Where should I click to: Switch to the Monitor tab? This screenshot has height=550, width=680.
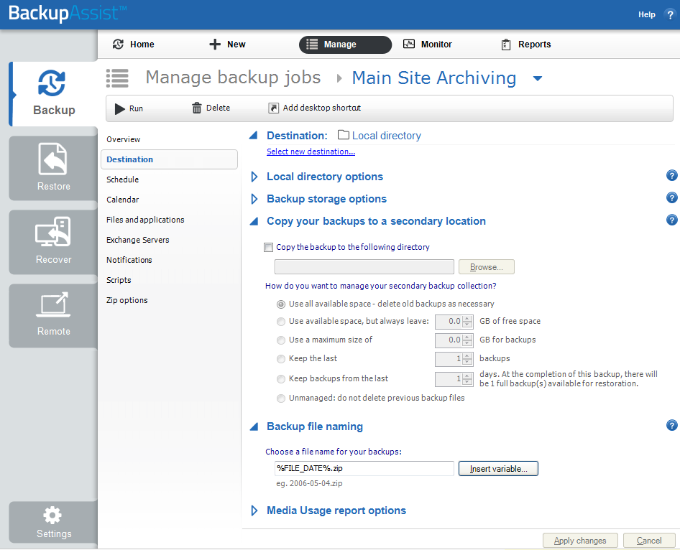pos(427,44)
